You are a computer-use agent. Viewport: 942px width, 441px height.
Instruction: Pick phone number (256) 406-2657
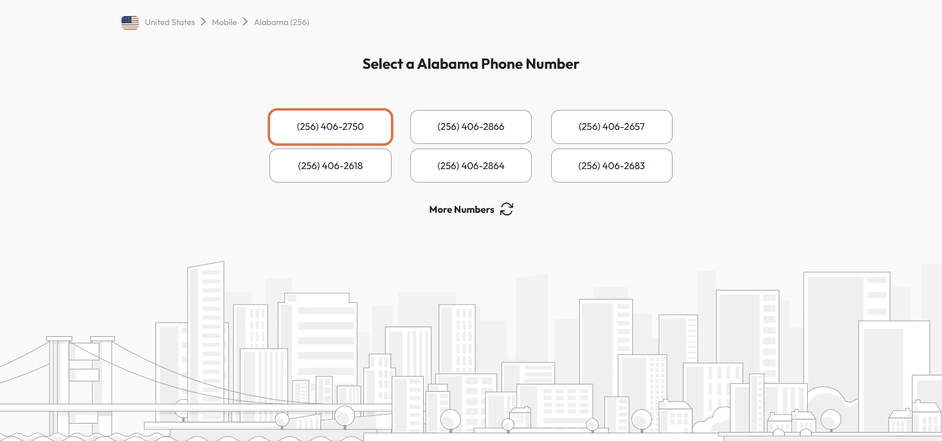[611, 127]
